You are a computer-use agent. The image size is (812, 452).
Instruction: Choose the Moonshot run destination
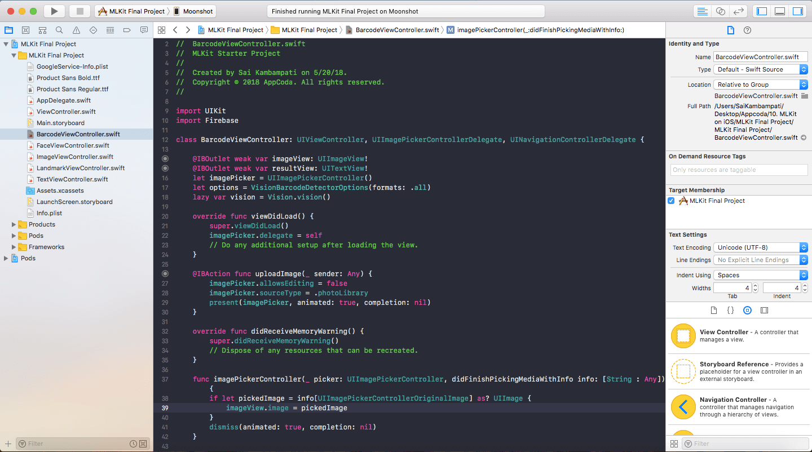click(x=193, y=11)
